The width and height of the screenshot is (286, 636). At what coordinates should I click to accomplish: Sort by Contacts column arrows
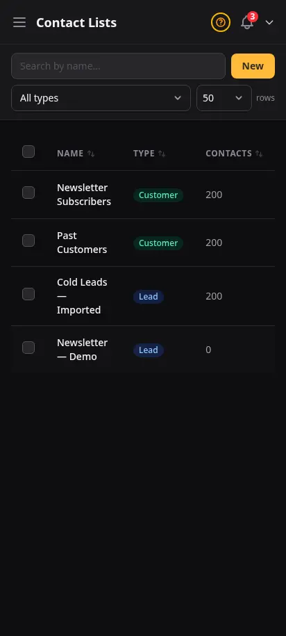click(259, 154)
